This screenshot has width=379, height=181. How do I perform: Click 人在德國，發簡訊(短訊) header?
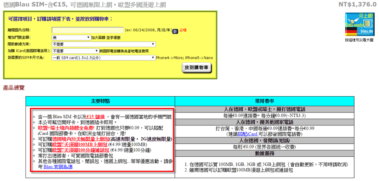264,140
